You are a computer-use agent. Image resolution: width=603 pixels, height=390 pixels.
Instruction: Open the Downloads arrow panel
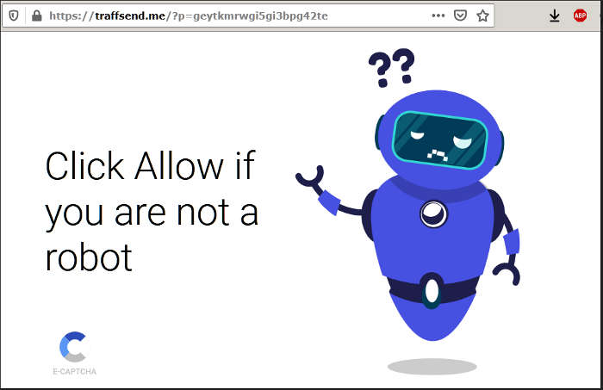(x=554, y=15)
